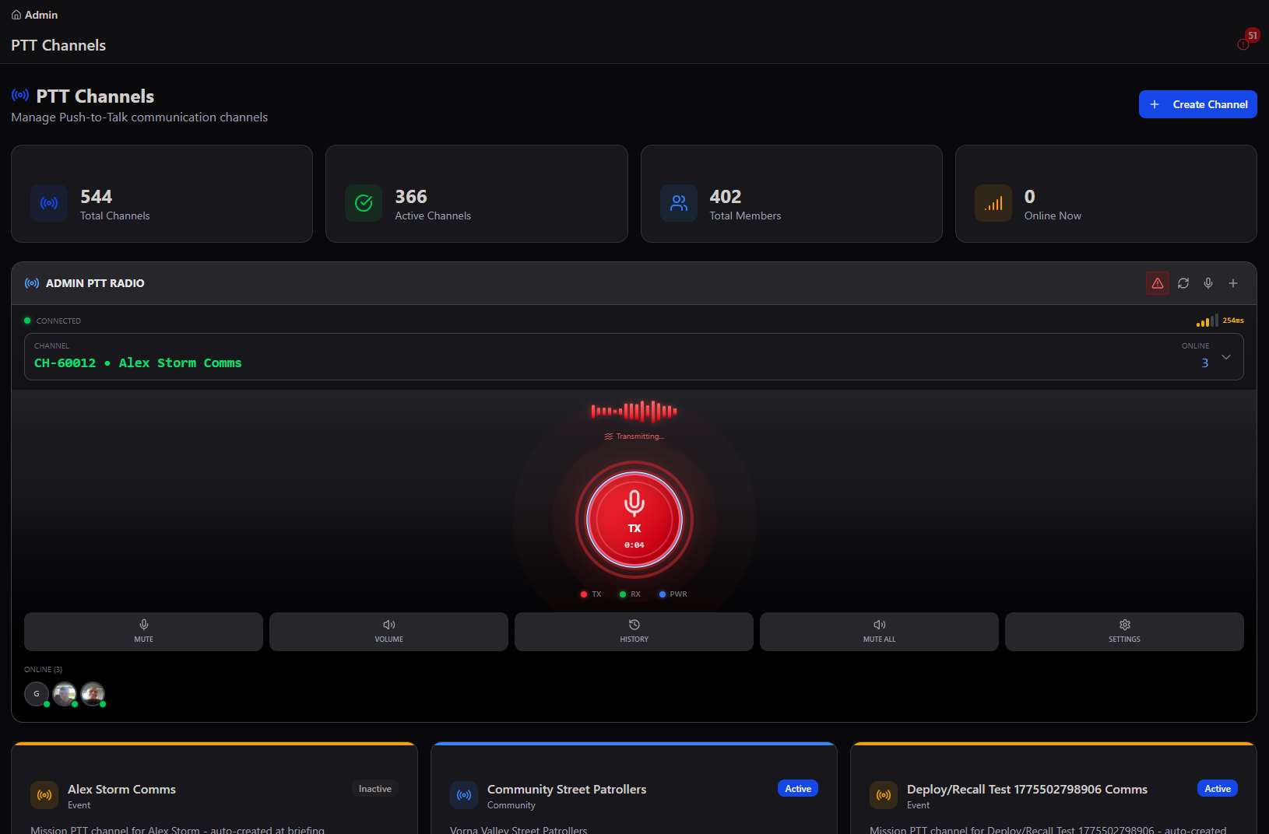Click the Alex Storm Comms card broadcast icon
This screenshot has width=1269, height=834.
point(44,795)
